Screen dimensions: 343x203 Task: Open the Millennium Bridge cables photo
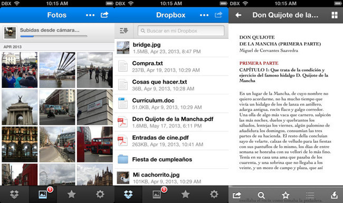pos(58,70)
